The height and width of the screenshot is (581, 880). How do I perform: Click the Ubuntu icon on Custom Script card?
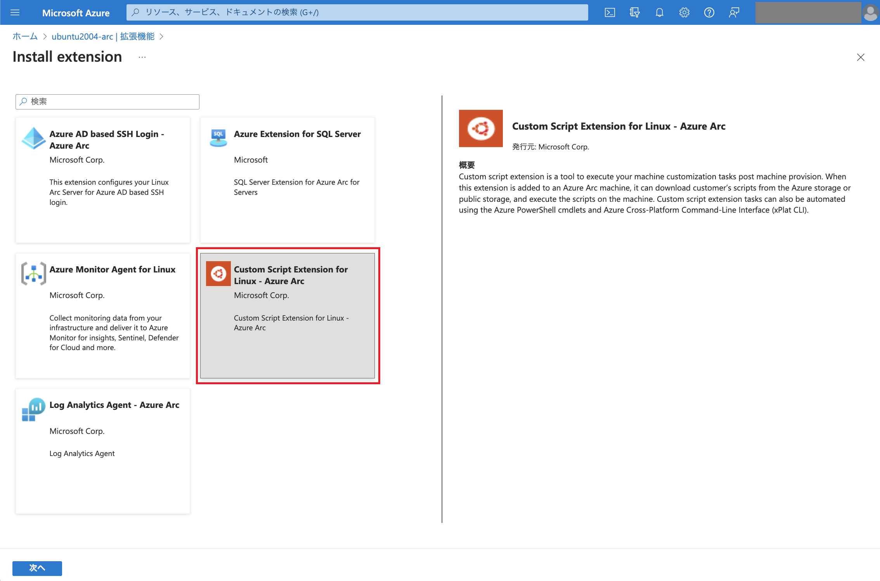tap(218, 274)
